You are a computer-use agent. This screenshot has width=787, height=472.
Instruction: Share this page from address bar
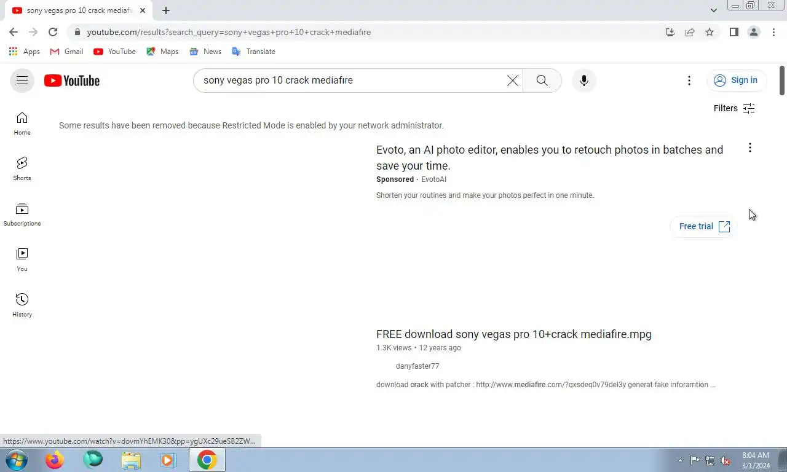690,32
